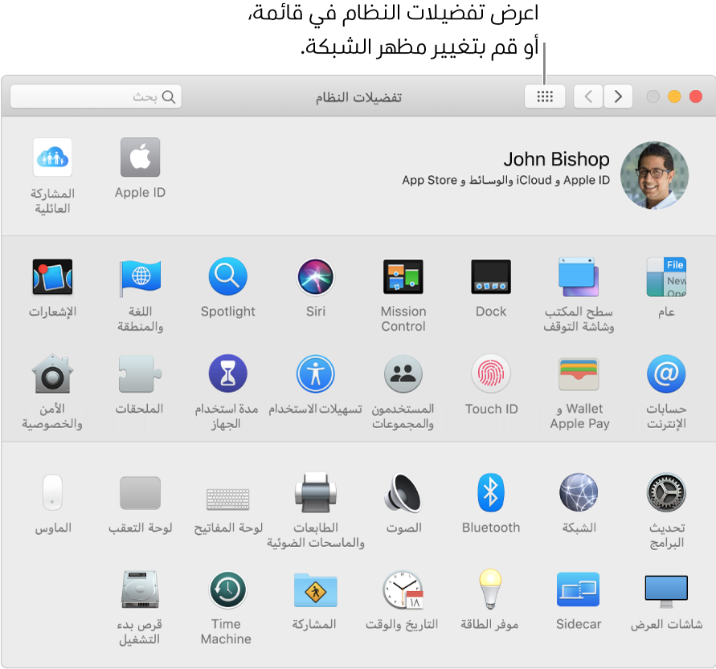The image size is (716, 669).
Task: Minimize the window with the yellow button
Action: click(674, 96)
